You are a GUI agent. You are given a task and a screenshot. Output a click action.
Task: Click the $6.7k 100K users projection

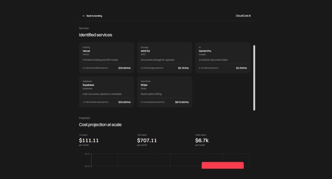tap(202, 140)
